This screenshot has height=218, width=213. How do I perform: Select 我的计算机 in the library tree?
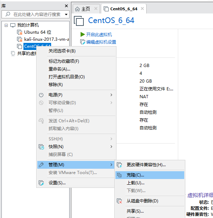(28, 25)
